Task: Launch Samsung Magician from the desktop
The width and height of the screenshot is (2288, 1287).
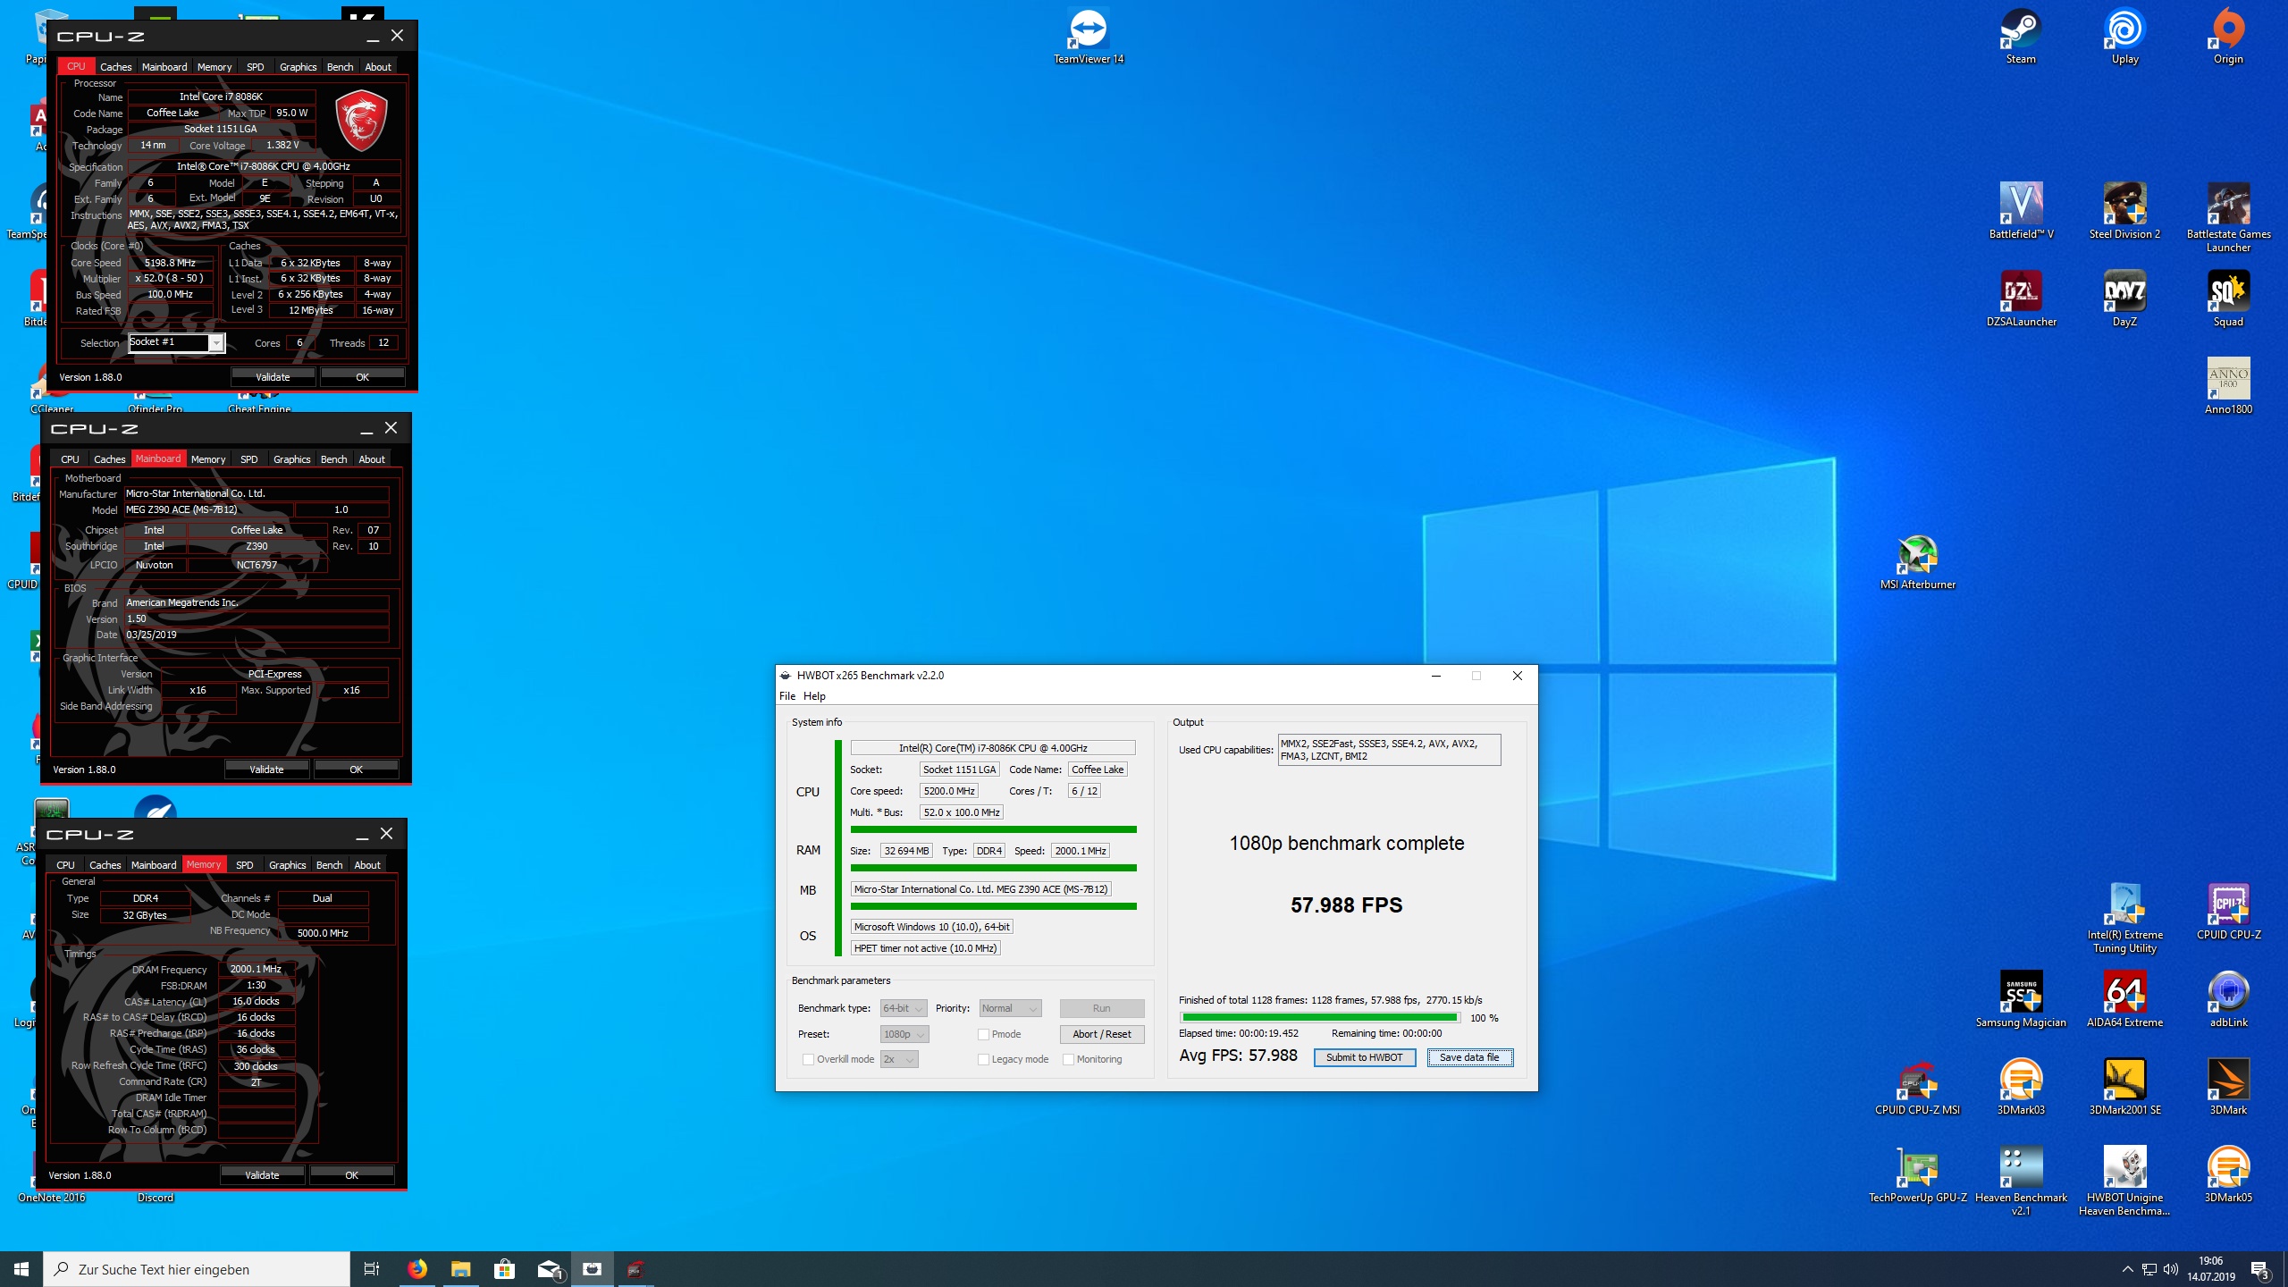Action: tap(2021, 999)
